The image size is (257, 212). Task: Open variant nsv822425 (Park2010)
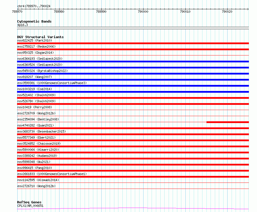35,40
